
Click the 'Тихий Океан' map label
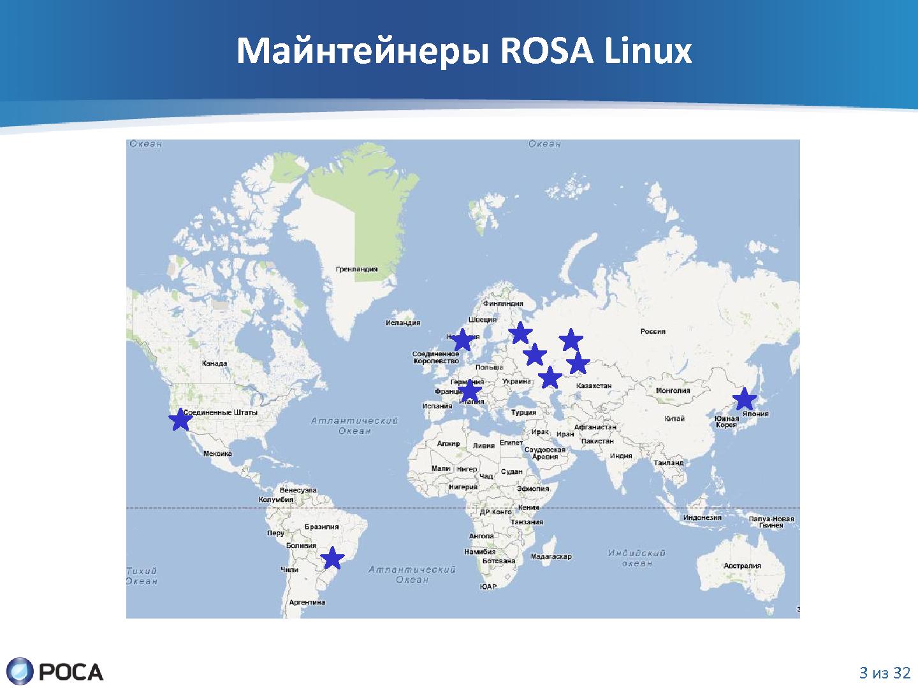point(142,576)
